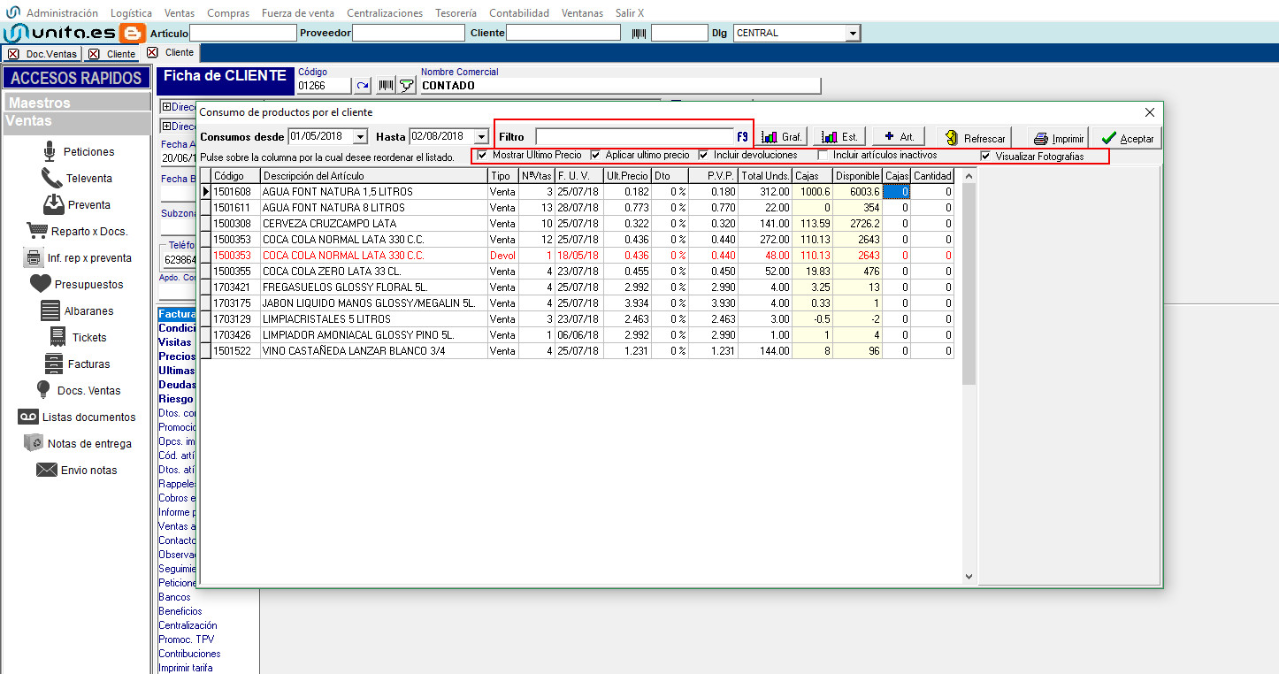Enable the Incluir artículos inactivos checkbox
This screenshot has width=1279, height=674.
click(824, 156)
